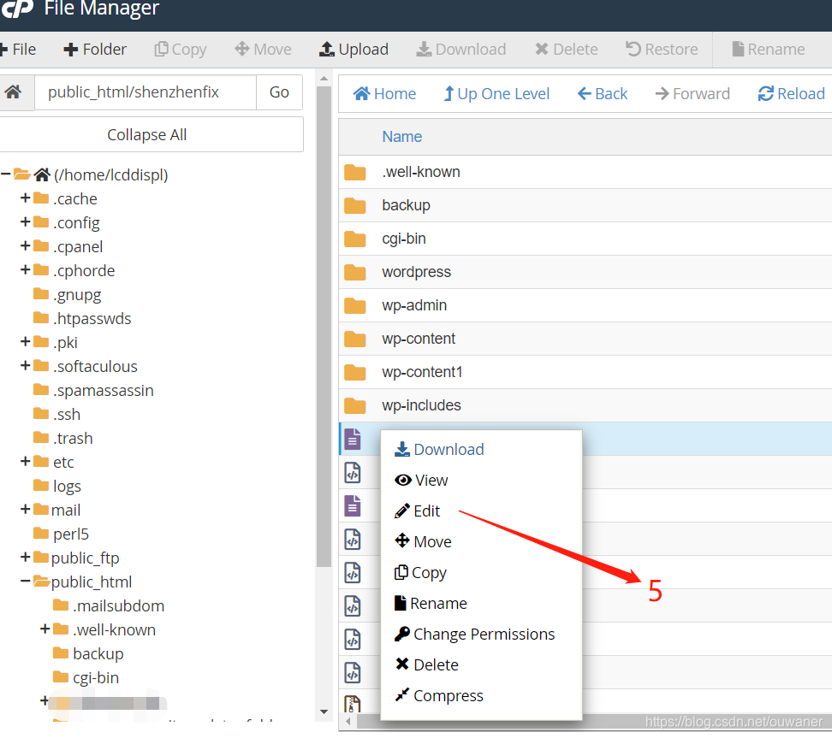Select the wp-content folder row
The image size is (832, 738).
pos(585,339)
